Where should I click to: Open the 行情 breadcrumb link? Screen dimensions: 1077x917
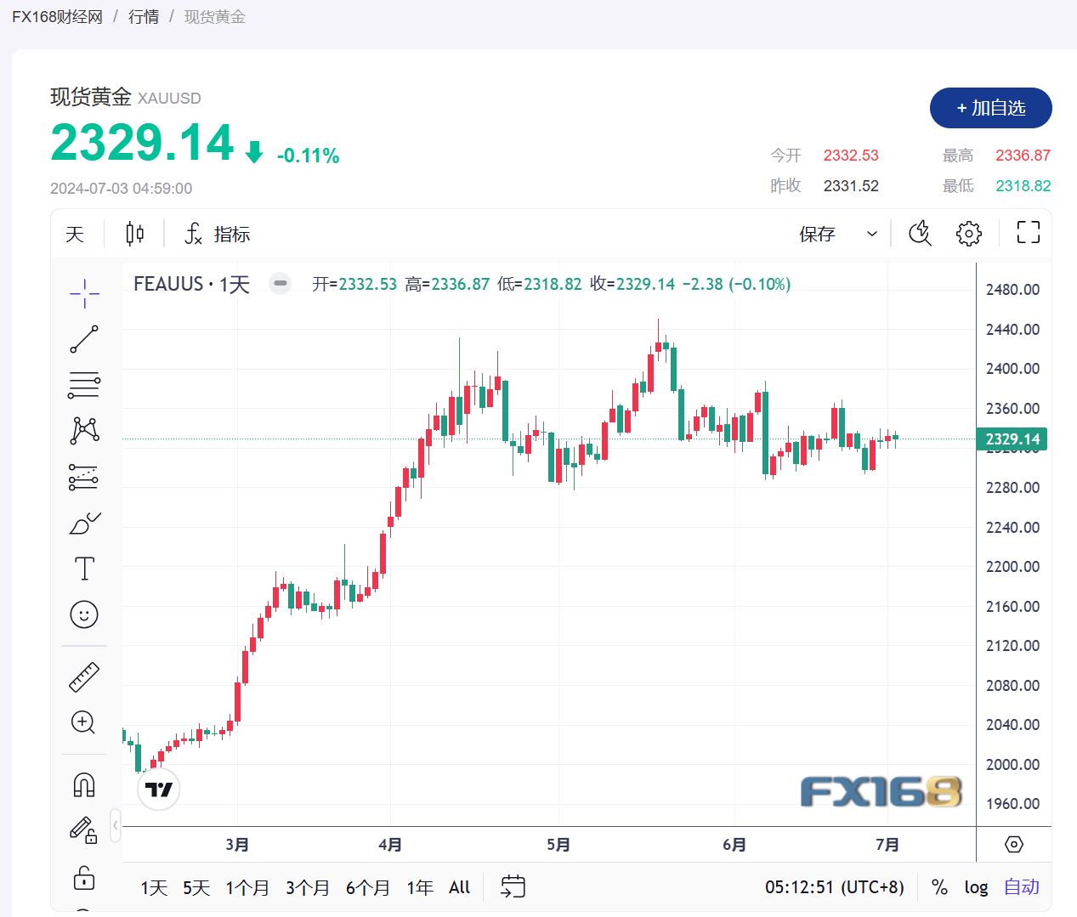point(143,16)
